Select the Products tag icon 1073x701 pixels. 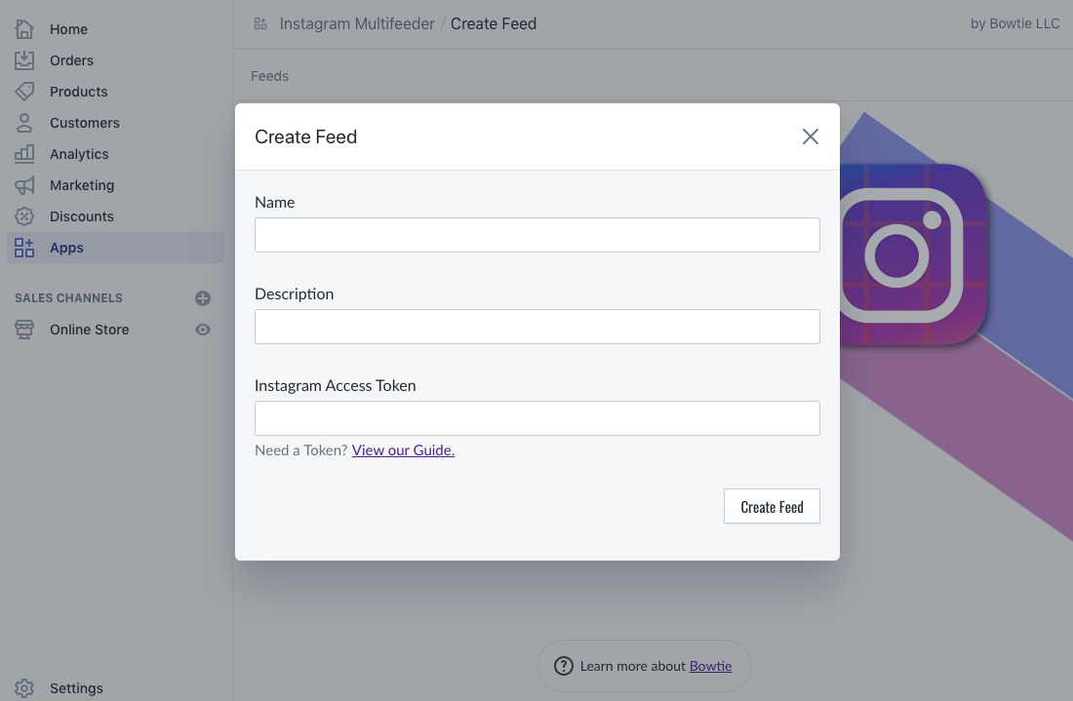click(x=24, y=92)
